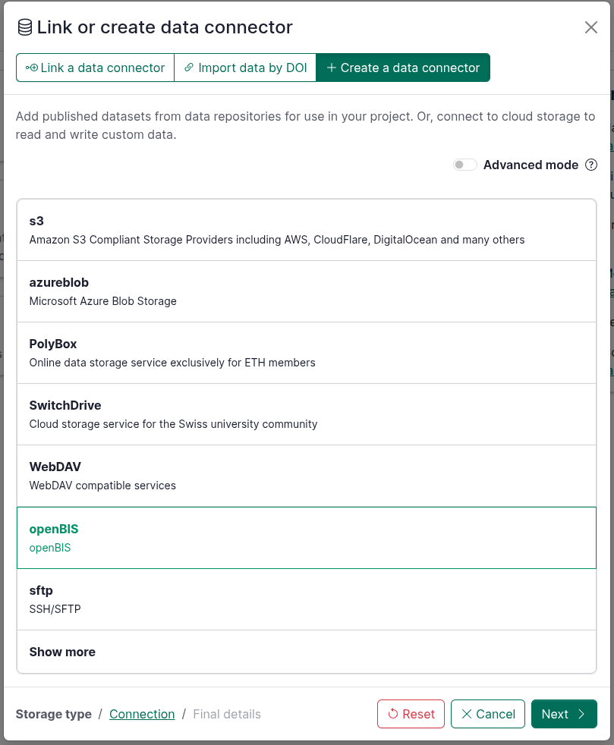Select PolyBox from the provider list

click(307, 353)
